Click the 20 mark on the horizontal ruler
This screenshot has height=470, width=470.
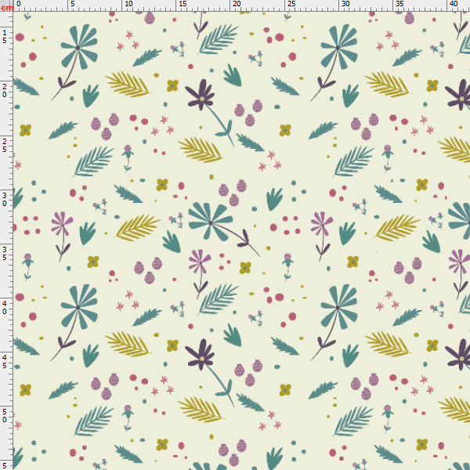click(237, 4)
